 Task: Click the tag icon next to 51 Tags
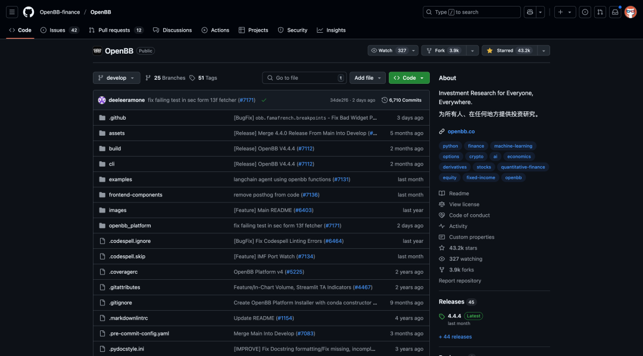tap(192, 78)
